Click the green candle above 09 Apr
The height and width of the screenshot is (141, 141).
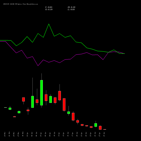click(x=50, y=100)
